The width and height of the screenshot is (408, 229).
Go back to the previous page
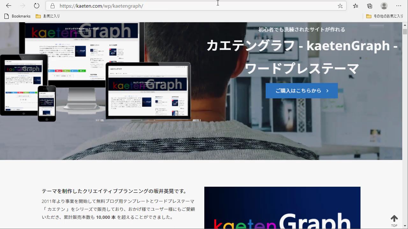tap(9, 6)
